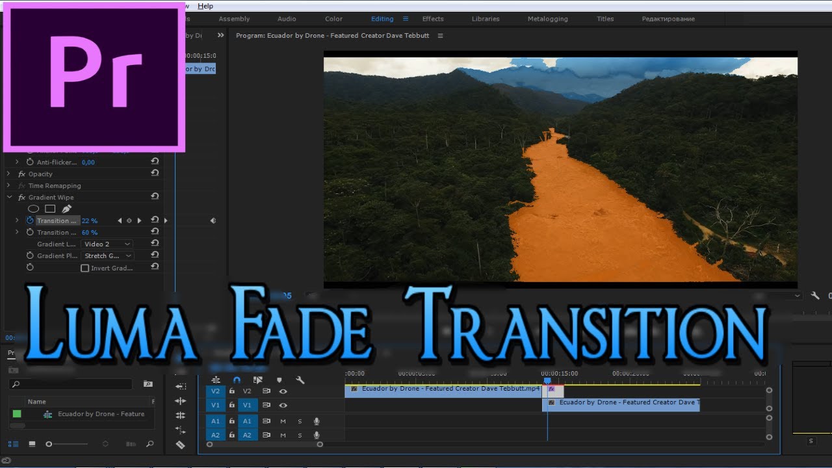Hide the V2 track output
The width and height of the screenshot is (832, 468).
tap(283, 391)
